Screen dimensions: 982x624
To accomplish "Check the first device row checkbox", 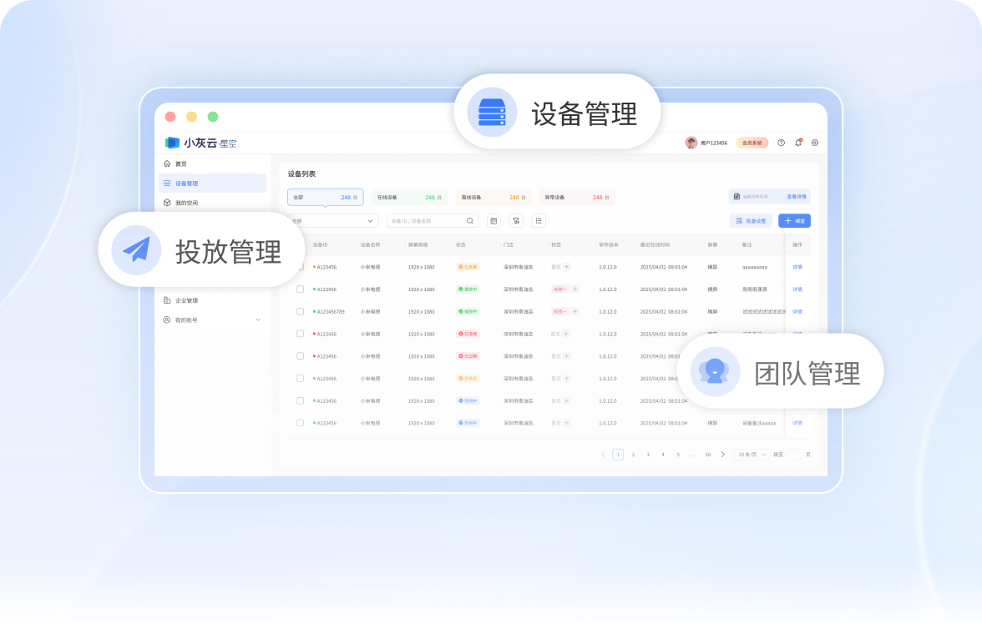I will [x=301, y=267].
